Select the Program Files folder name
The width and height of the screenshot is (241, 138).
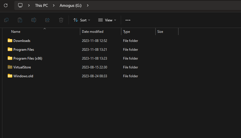tap(24, 50)
